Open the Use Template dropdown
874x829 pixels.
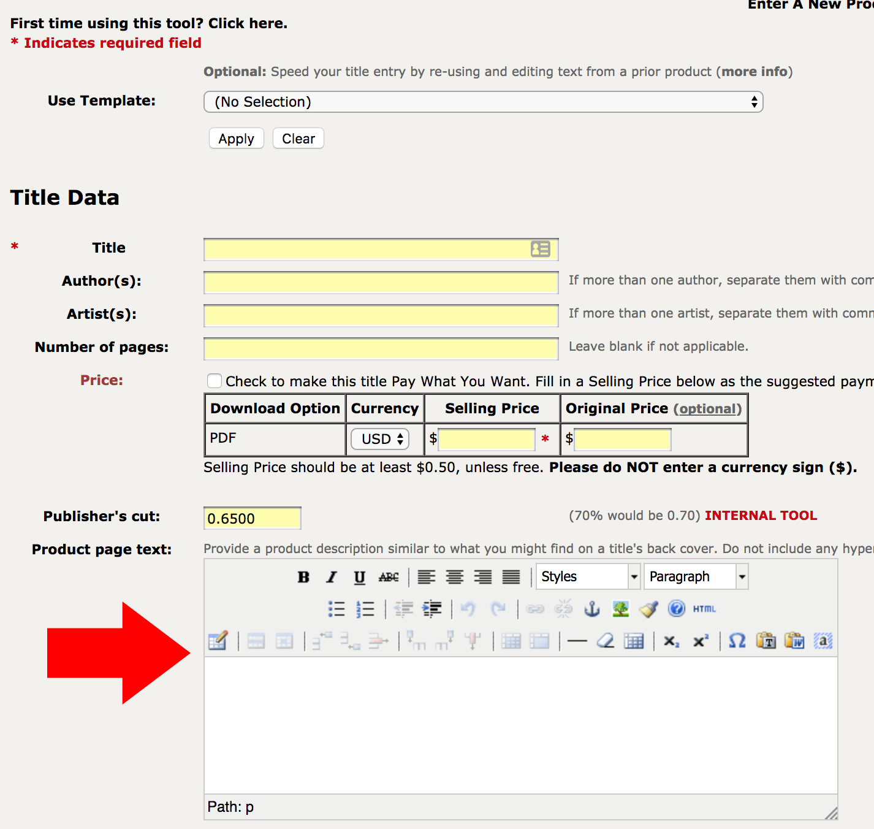484,102
